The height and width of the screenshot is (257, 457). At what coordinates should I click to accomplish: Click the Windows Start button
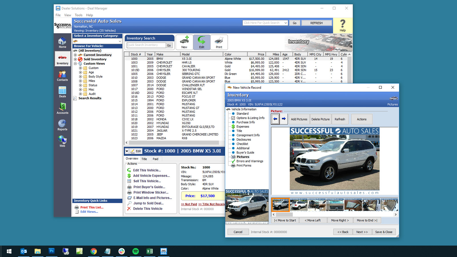coord(9,251)
